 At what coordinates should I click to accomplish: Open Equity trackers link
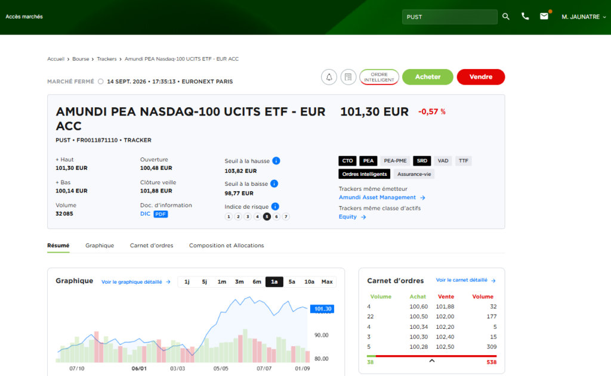click(348, 217)
